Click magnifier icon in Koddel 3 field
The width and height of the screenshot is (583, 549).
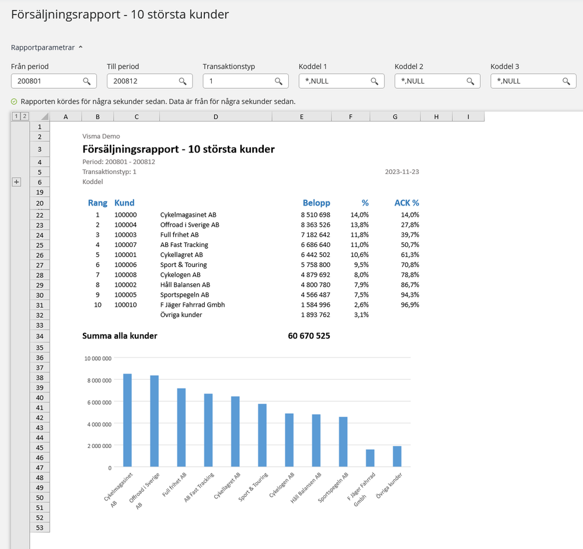pos(565,81)
